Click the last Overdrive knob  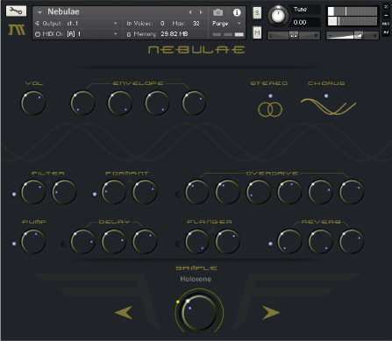click(x=352, y=192)
